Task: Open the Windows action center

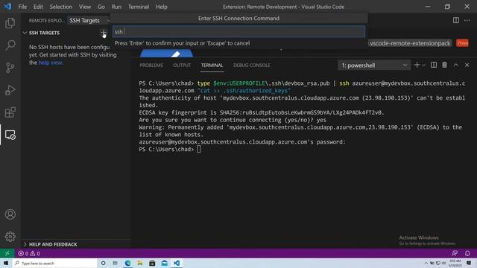Action: click(x=469, y=263)
